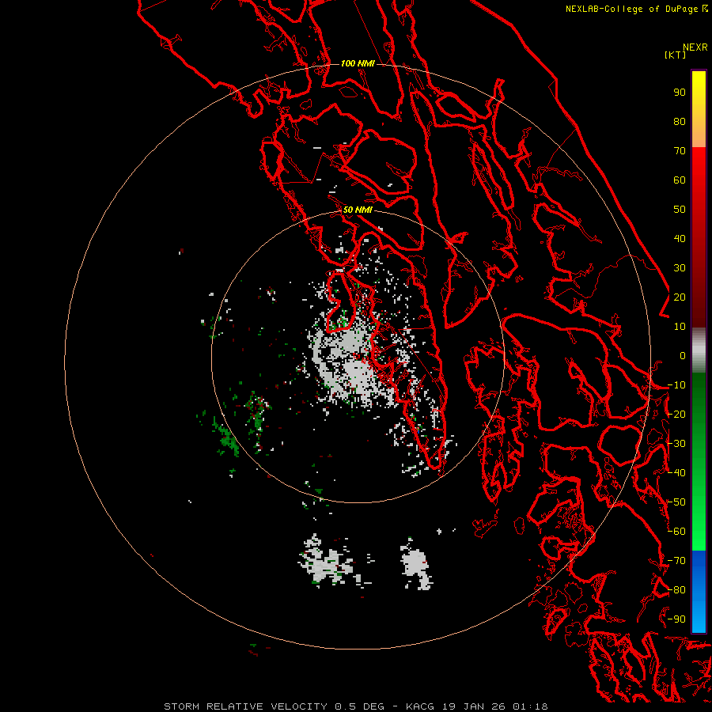Click the "50 NMI" range ring label
712x712 pixels.
coord(358,210)
